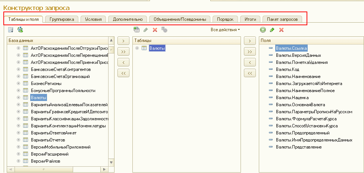Expand ВариантыОтчетов tree node
Image resolution: width=364 pixels, height=173 pixels.
[19, 140]
